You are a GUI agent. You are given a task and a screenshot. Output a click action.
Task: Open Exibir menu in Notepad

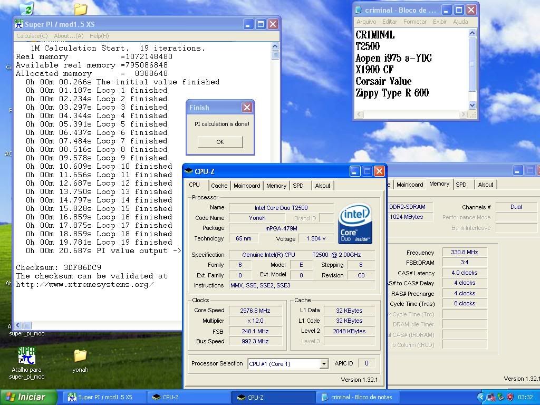click(439, 22)
